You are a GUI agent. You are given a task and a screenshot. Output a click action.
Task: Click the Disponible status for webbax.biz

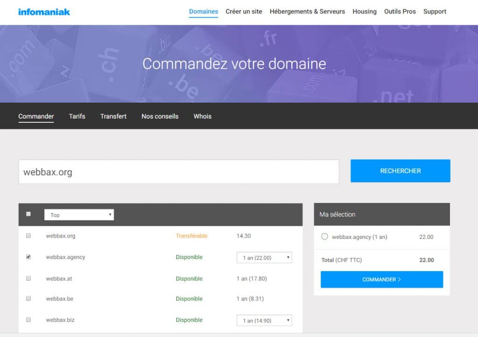pyautogui.click(x=189, y=320)
